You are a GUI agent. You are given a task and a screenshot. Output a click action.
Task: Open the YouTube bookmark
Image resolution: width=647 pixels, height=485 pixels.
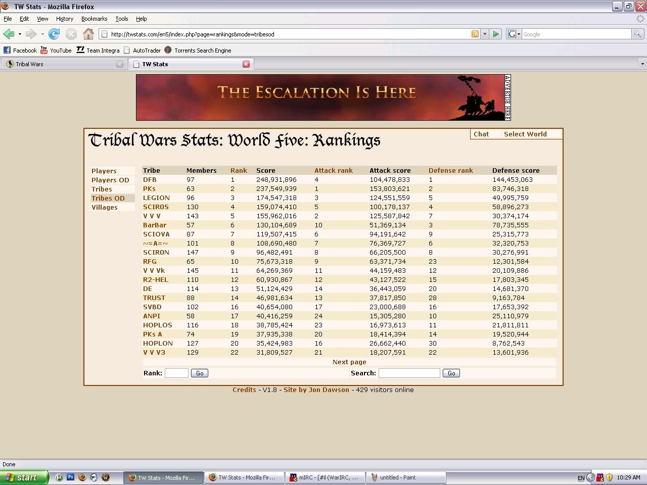56,50
